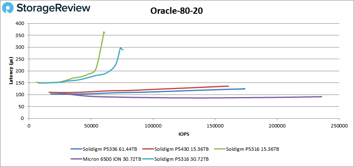Select the Oracle-80-20 chart title
Viewport: 354px width, 167px height.
coord(177,10)
